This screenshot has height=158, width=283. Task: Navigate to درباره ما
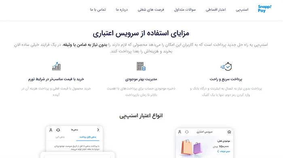[122, 10]
